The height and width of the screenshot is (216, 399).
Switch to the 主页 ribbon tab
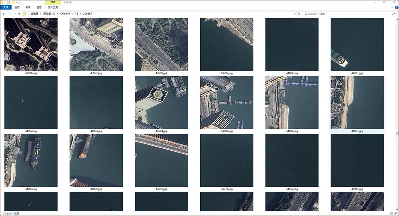[x=17, y=7]
